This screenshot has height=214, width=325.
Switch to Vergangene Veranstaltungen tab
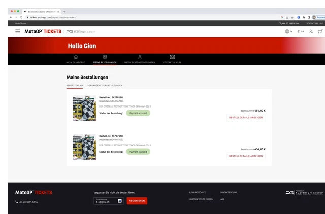pyautogui.click(x=105, y=86)
